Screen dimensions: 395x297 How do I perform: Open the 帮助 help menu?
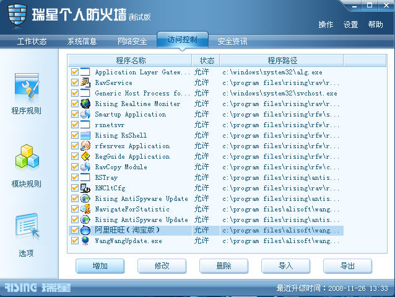[x=375, y=24]
